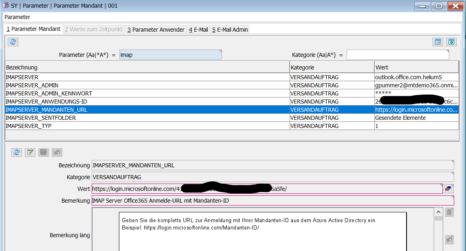The image size is (466, 251).
Task: Open the Parameter menu
Action: click(17, 17)
